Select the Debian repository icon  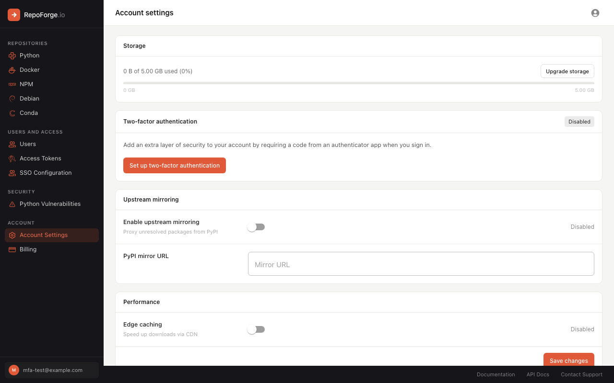pos(12,98)
